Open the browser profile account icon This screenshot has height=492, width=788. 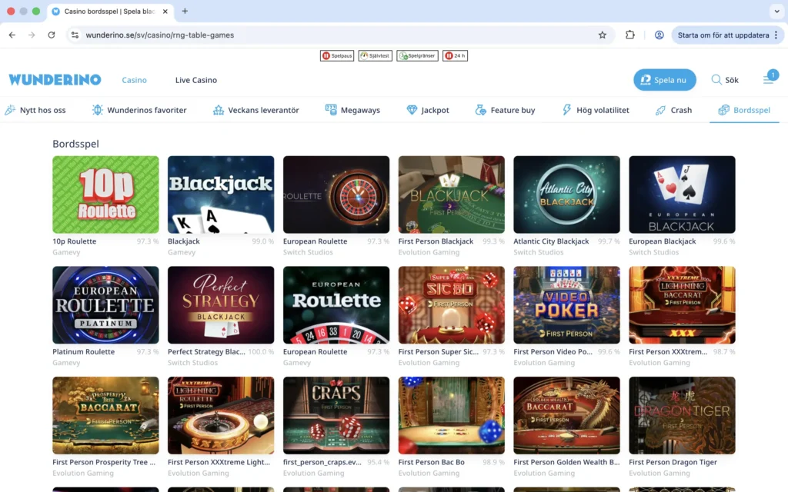[659, 35]
